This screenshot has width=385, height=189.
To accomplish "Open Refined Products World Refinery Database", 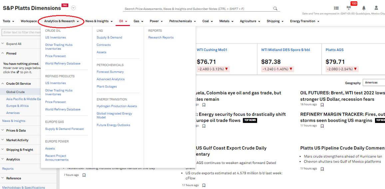I will (x=63, y=109).
